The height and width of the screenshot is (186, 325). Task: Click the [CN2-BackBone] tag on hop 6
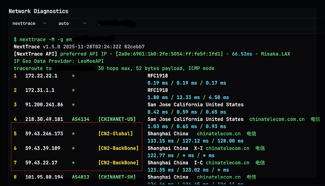point(118,148)
